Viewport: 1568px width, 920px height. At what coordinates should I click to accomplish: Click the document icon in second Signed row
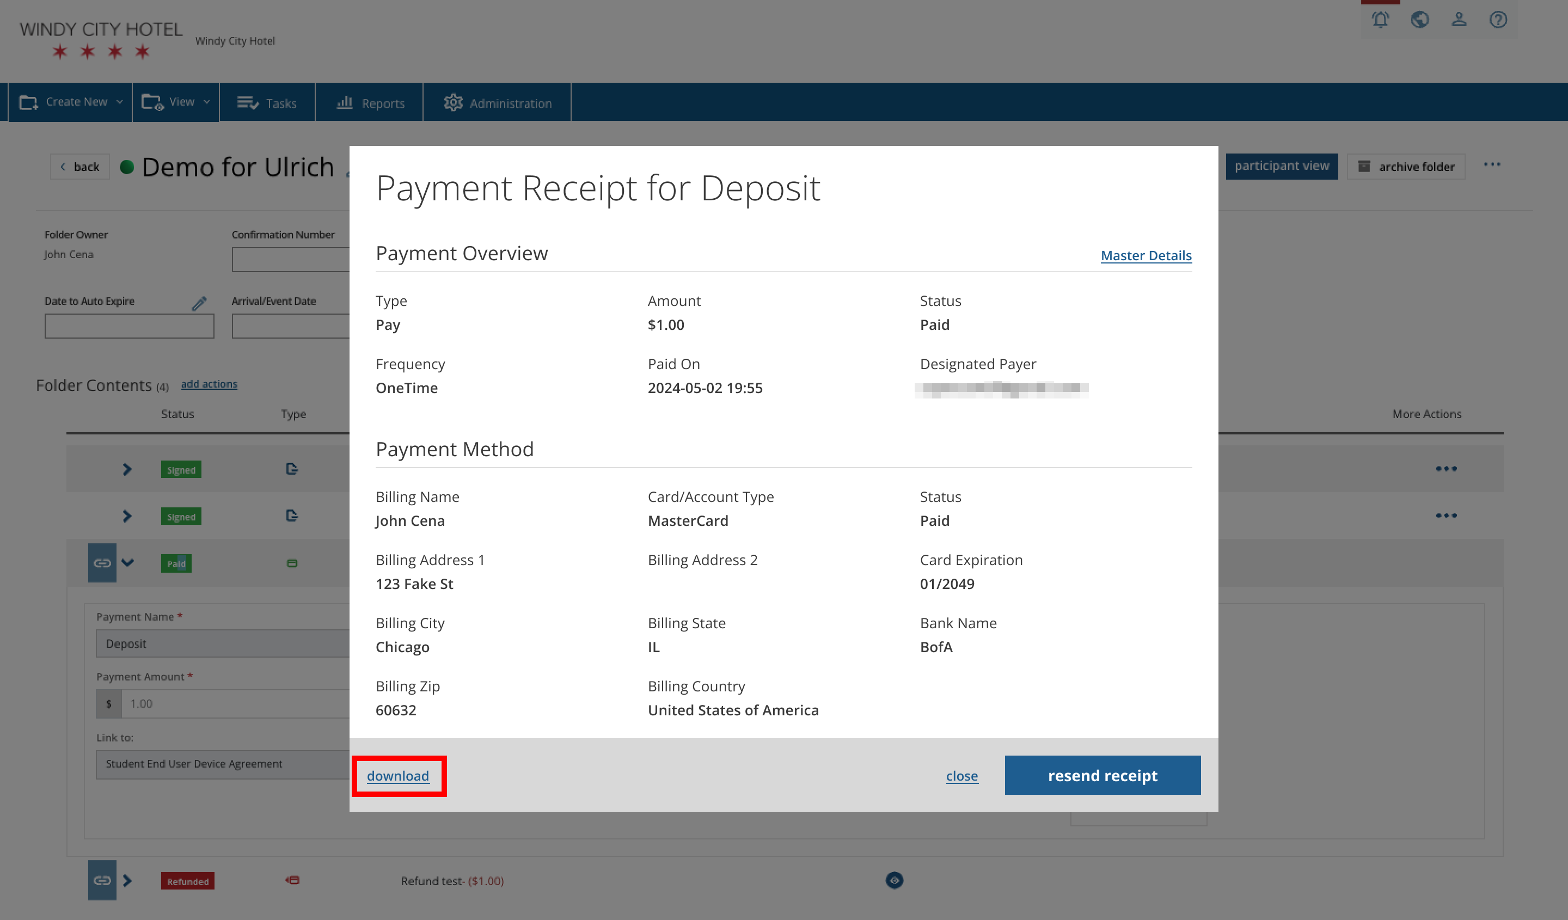pyautogui.click(x=292, y=515)
